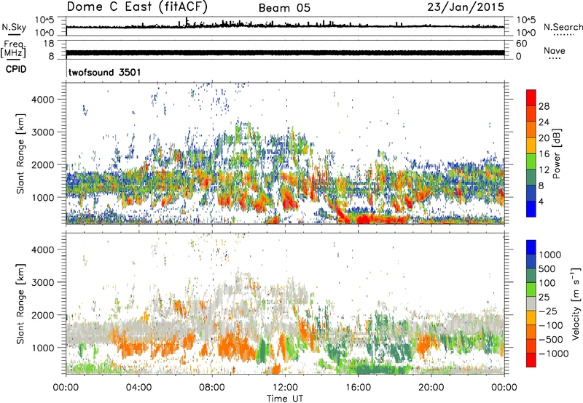
Task: Click the 'N.Search' legend label
Action: coord(563,27)
